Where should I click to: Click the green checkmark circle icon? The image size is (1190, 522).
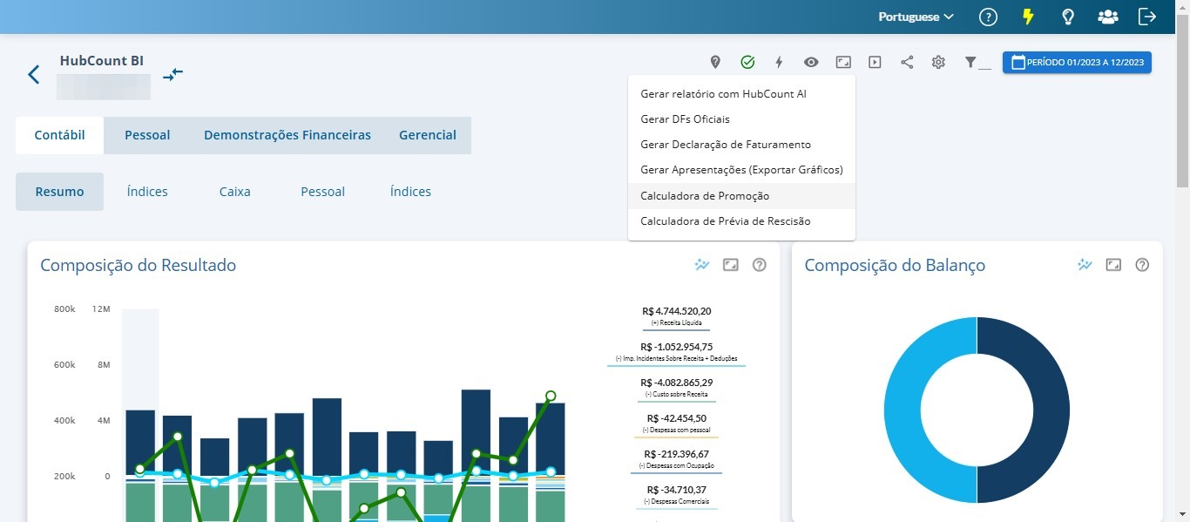pyautogui.click(x=747, y=62)
